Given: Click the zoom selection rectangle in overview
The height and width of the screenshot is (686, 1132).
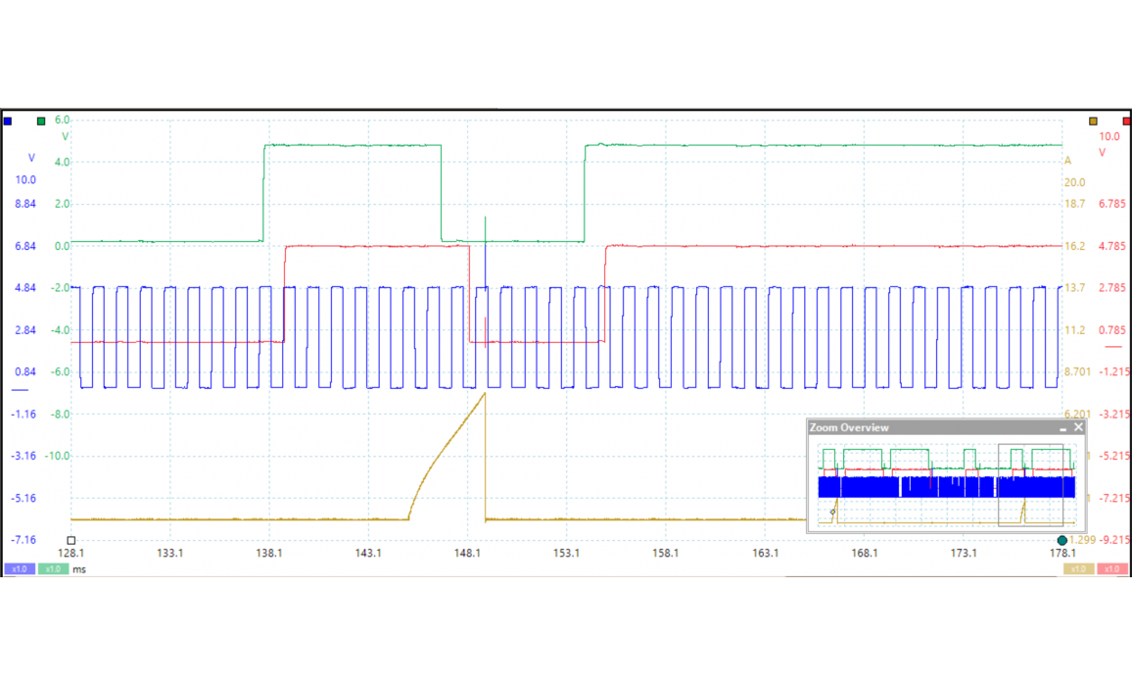Looking at the screenshot, I should point(1030,485).
